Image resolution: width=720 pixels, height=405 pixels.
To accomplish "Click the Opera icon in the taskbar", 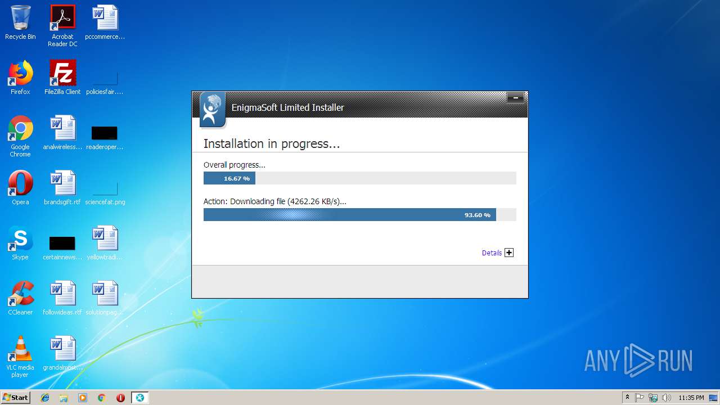I will point(120,398).
